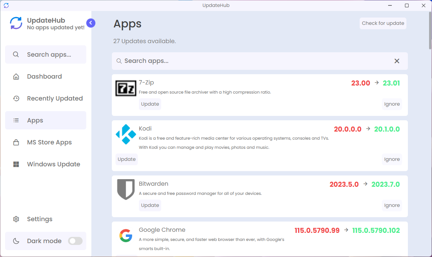Ignore the Bitwarden update

(392, 205)
